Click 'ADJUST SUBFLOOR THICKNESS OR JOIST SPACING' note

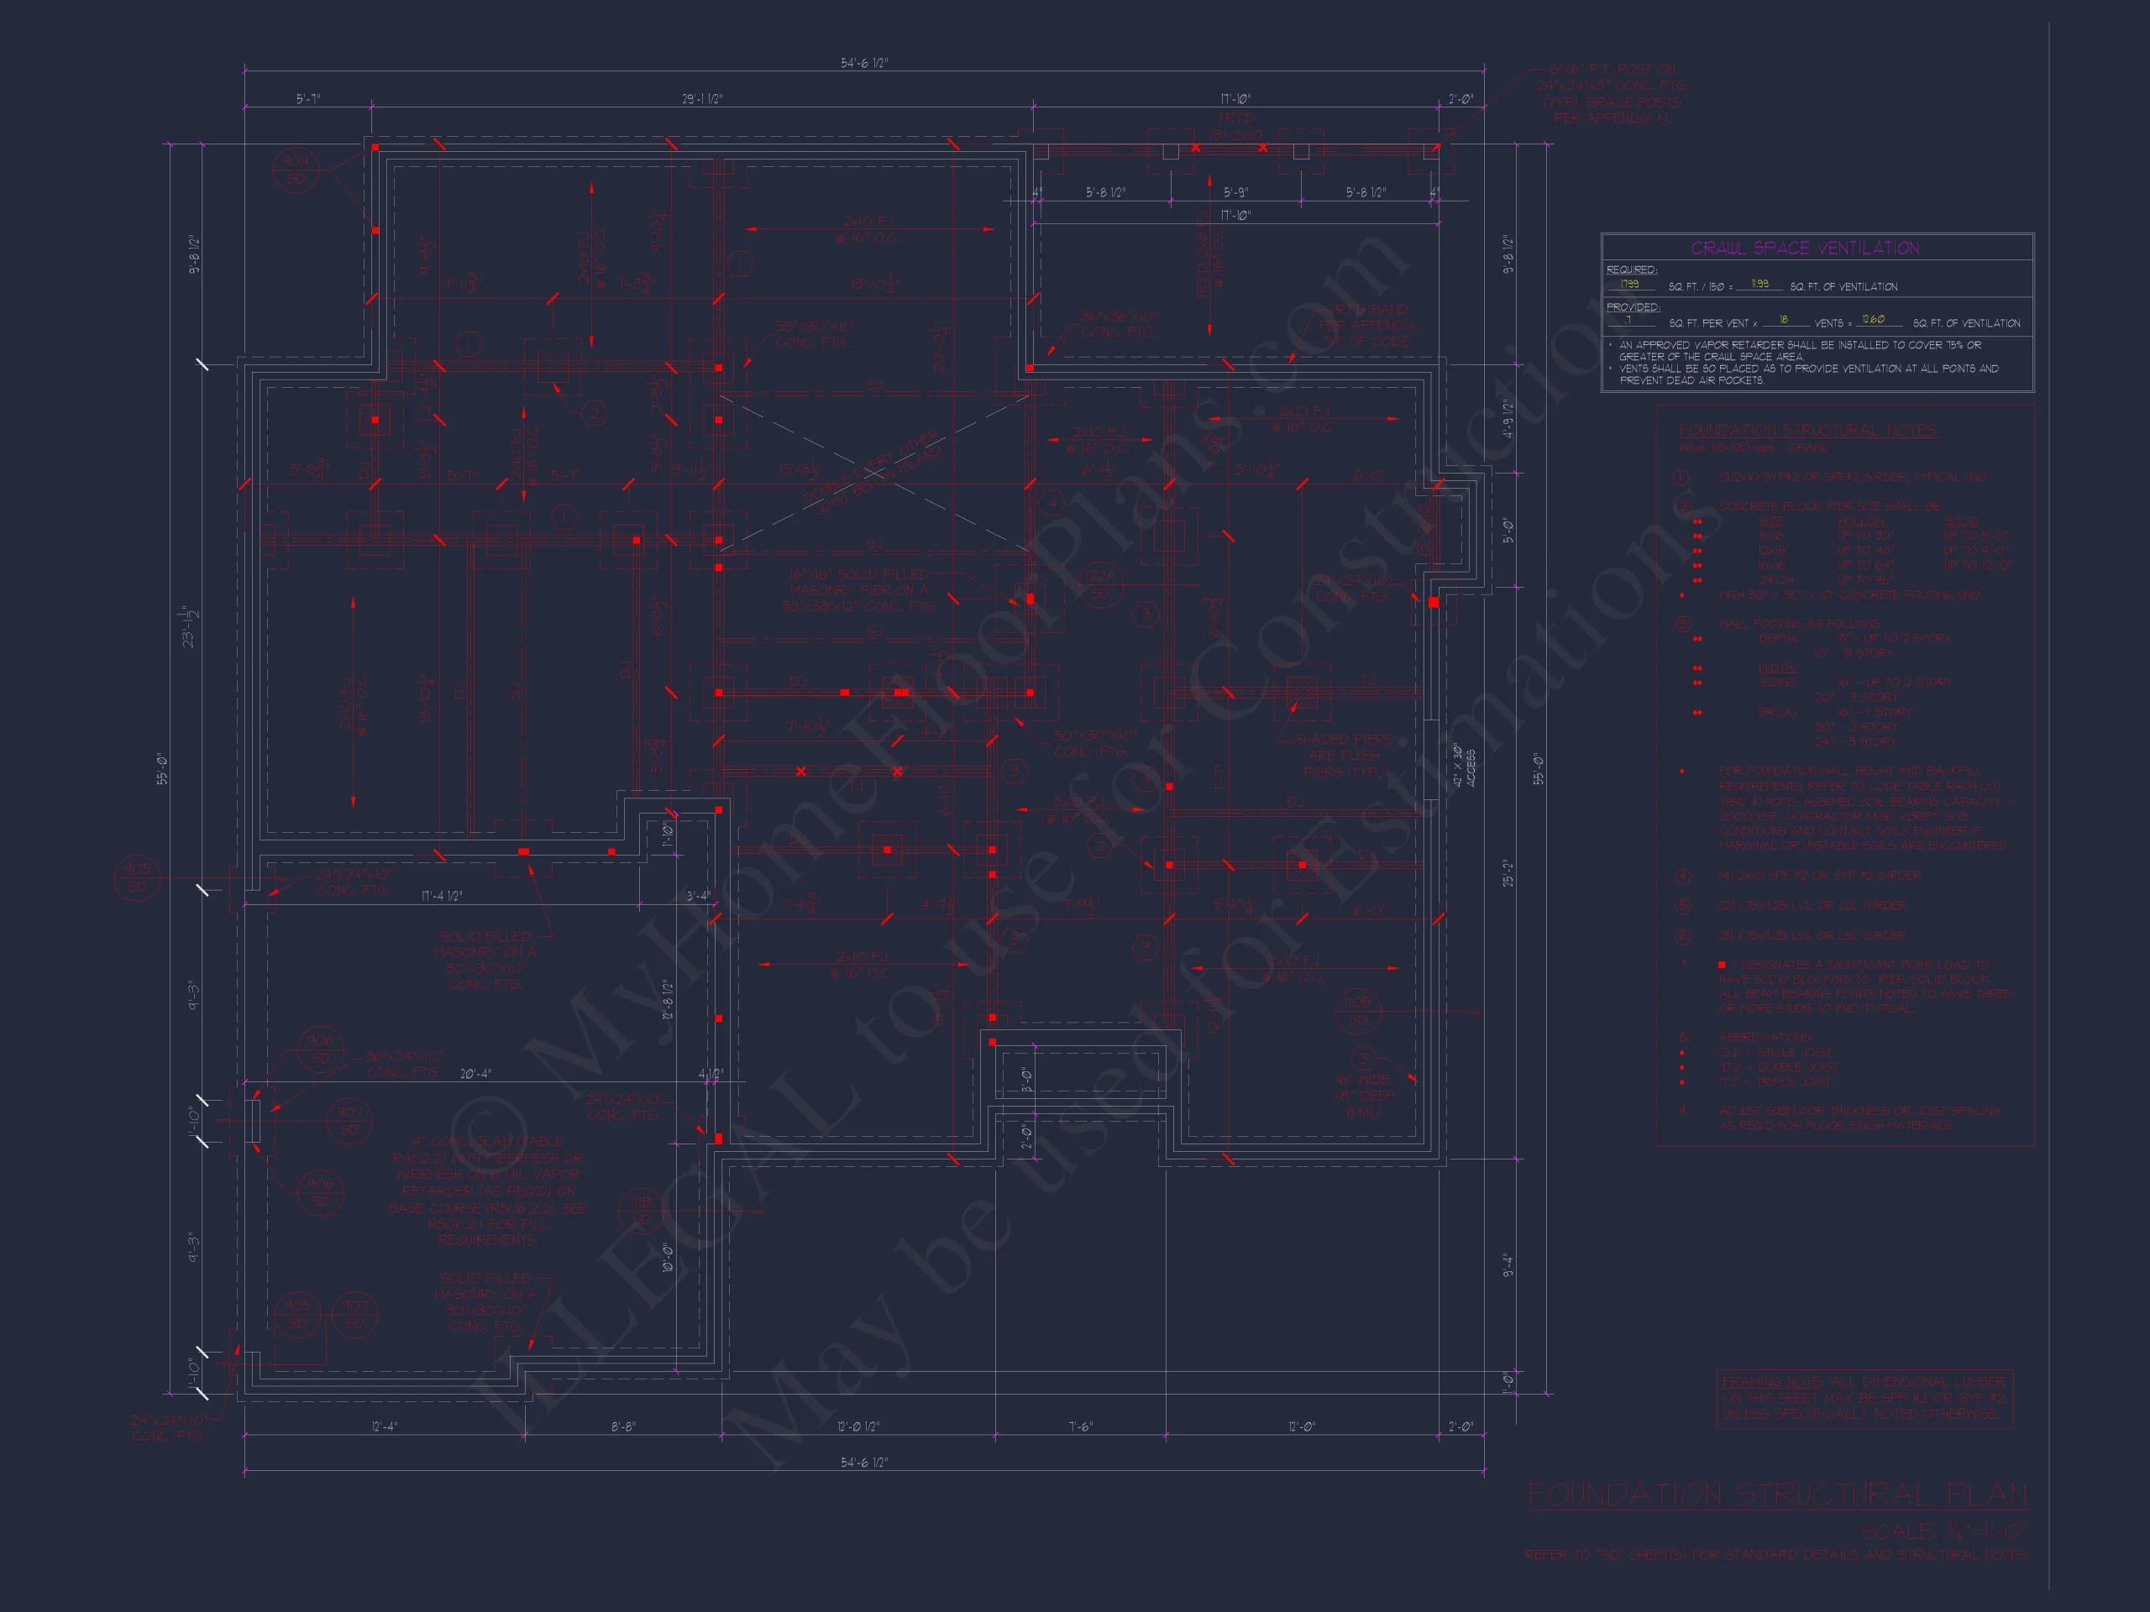tap(1859, 1117)
